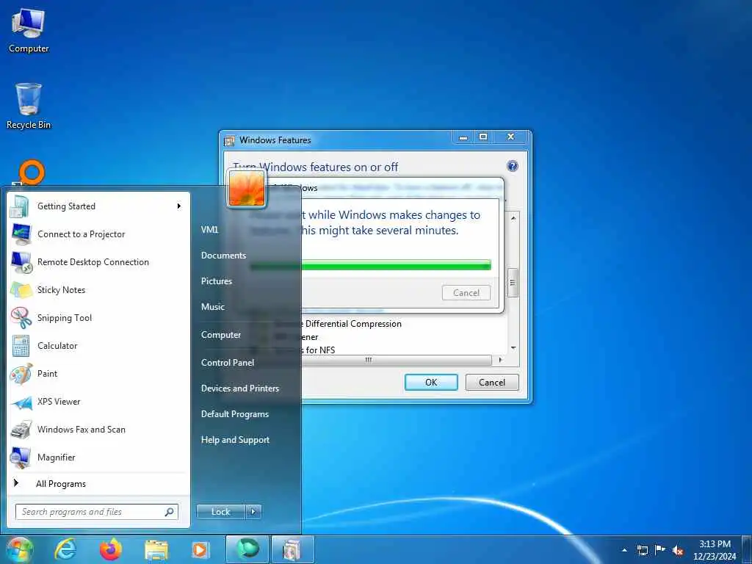Switch to Windows Features taskbar button

(292, 549)
